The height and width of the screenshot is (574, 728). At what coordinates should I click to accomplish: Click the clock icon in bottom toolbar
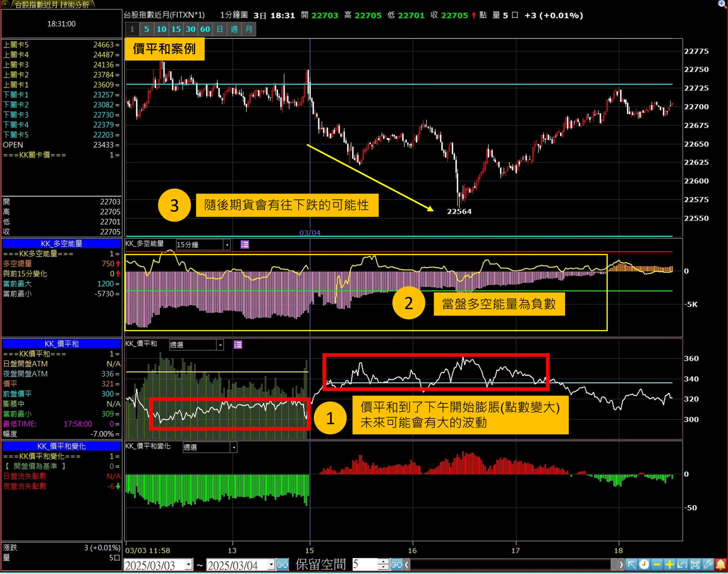pos(644,564)
